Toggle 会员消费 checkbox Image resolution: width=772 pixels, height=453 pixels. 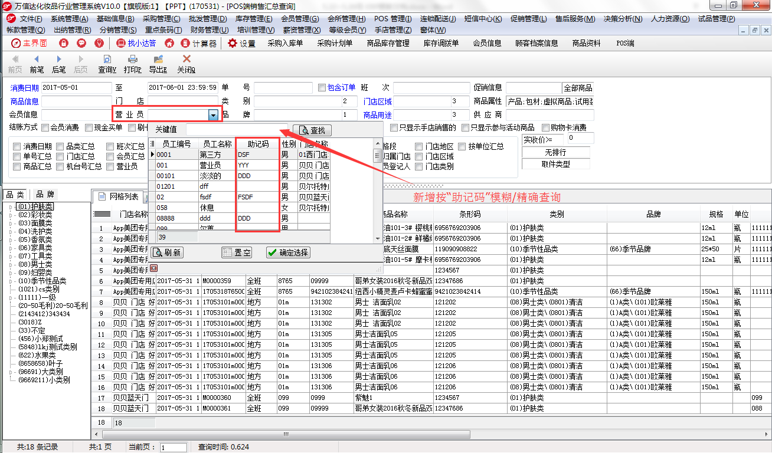45,127
